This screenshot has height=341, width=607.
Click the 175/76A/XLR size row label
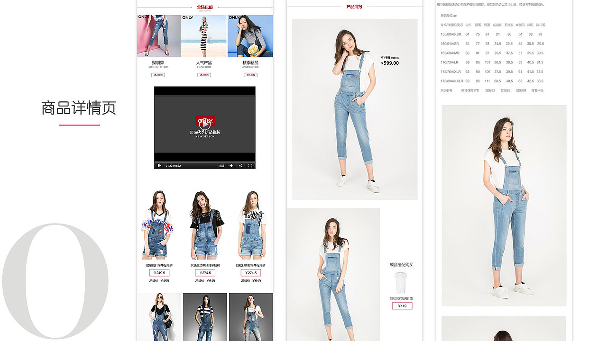(451, 72)
